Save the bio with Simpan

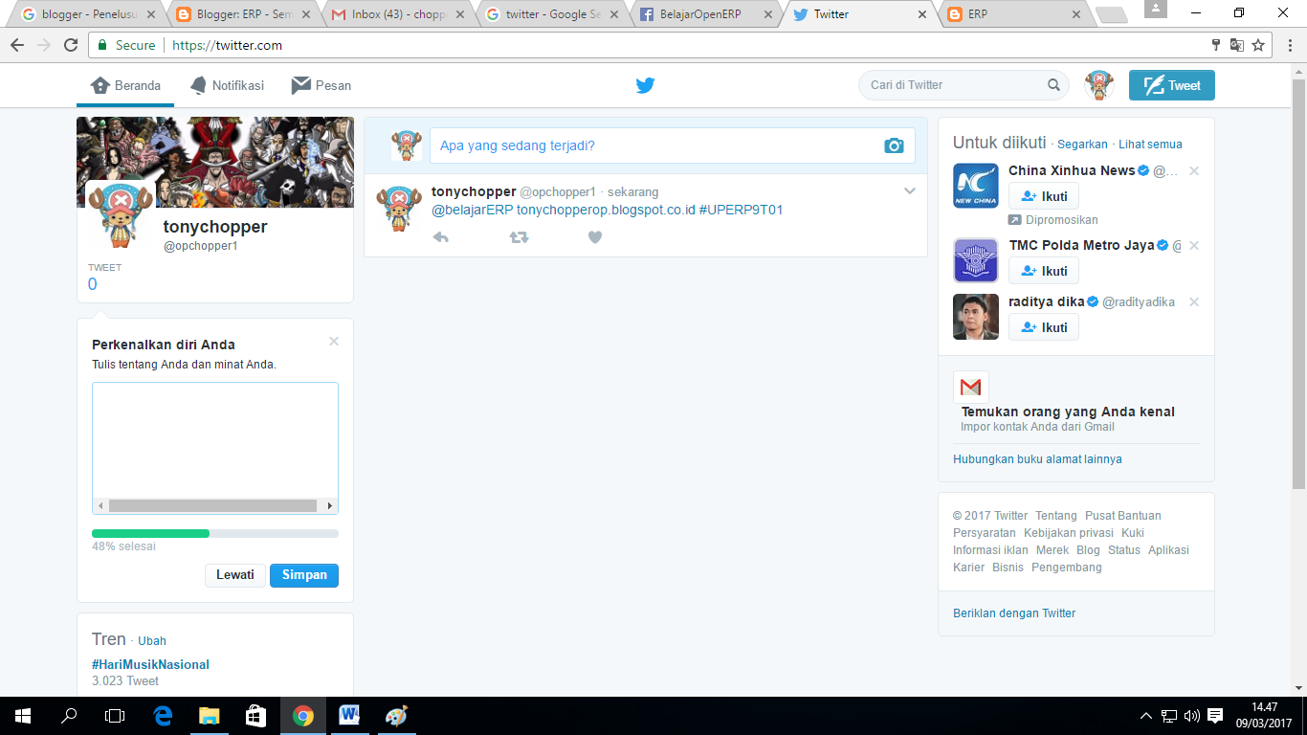(304, 575)
